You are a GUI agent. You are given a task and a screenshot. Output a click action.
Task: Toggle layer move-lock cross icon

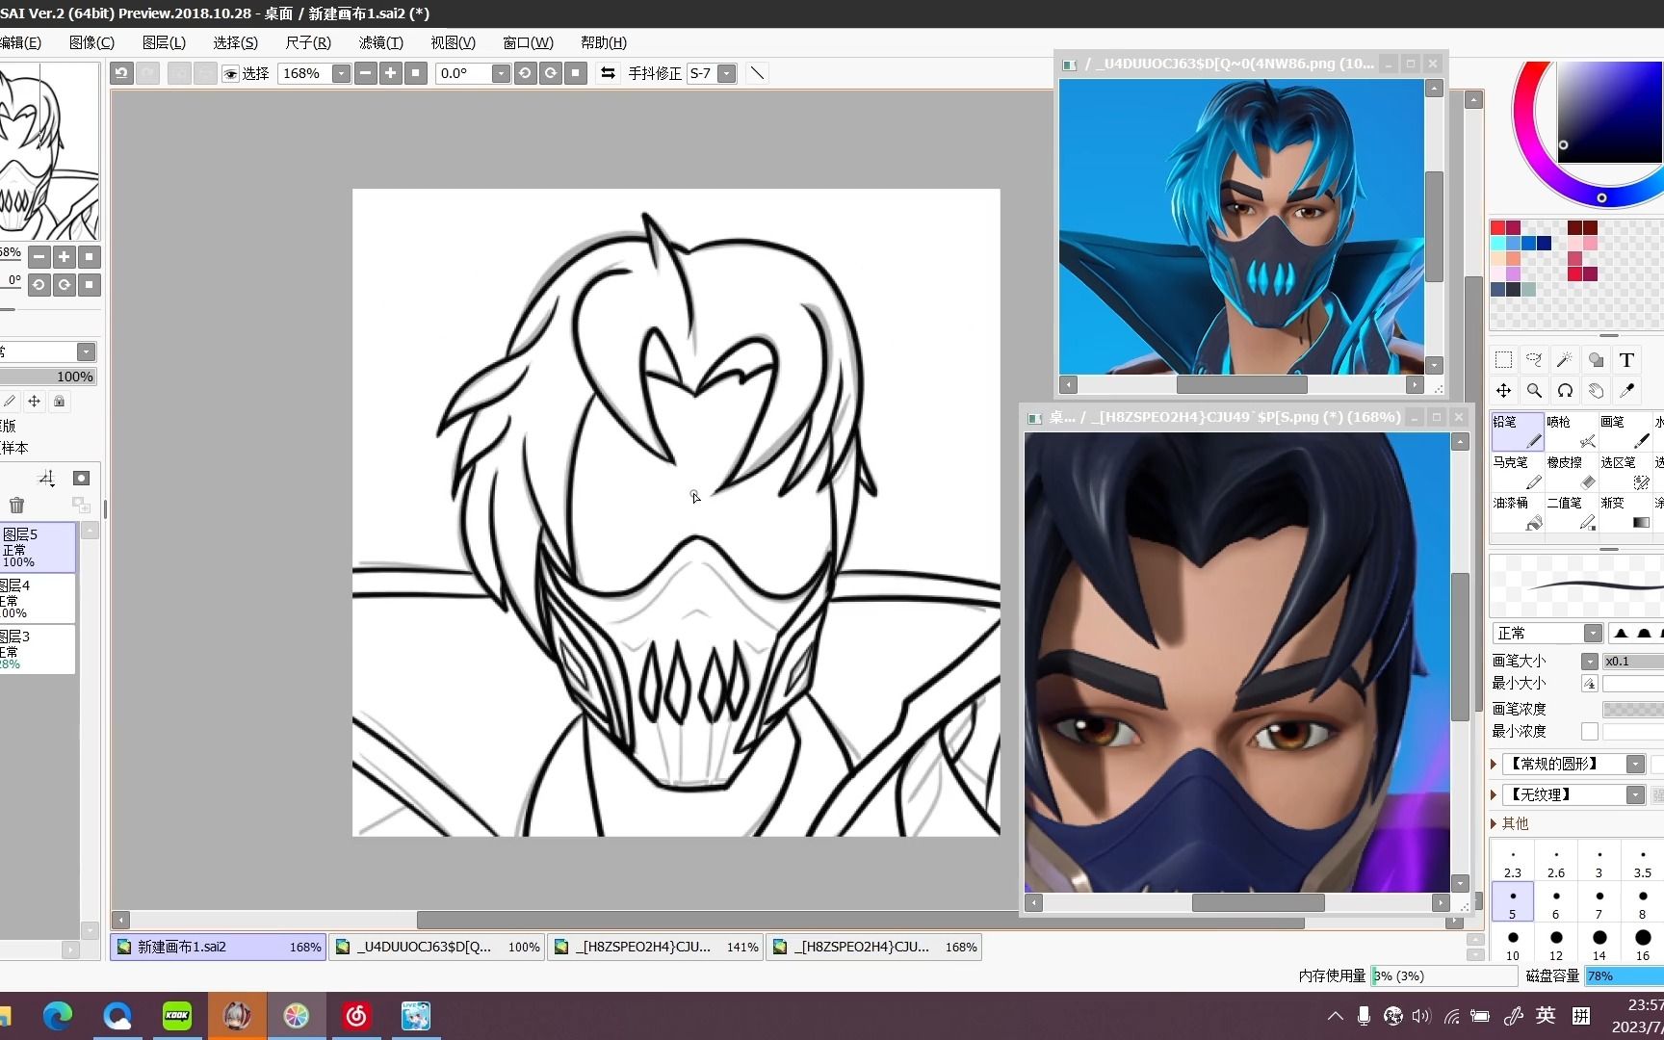pyautogui.click(x=34, y=402)
